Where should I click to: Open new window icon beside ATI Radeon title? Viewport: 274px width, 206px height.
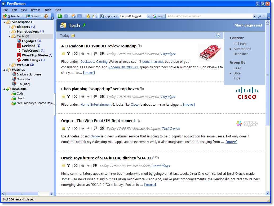140,46
